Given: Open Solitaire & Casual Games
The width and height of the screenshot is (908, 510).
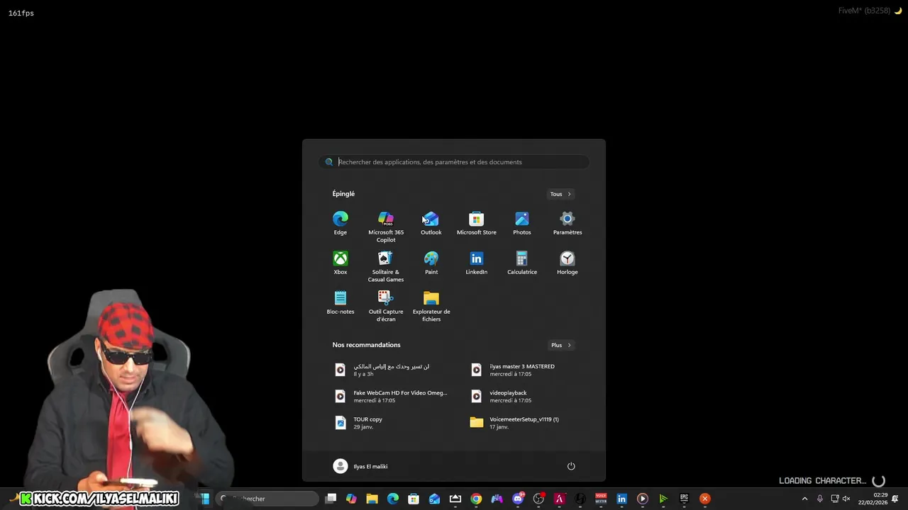Looking at the screenshot, I should point(386,266).
